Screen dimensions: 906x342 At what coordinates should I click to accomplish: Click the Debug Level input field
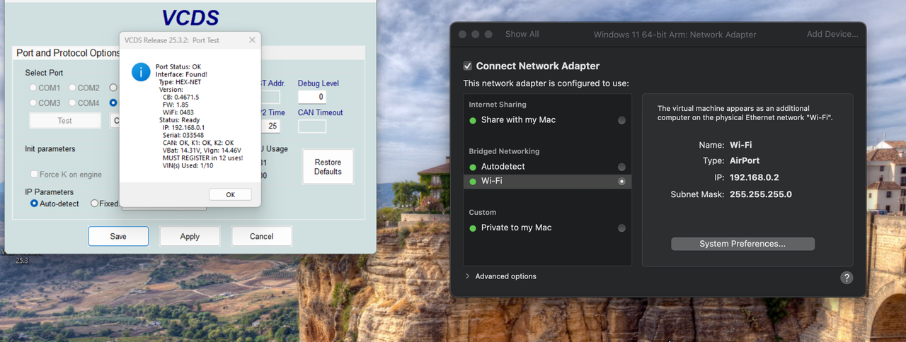coord(312,97)
